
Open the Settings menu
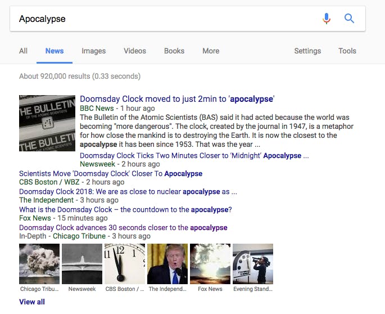(x=307, y=51)
